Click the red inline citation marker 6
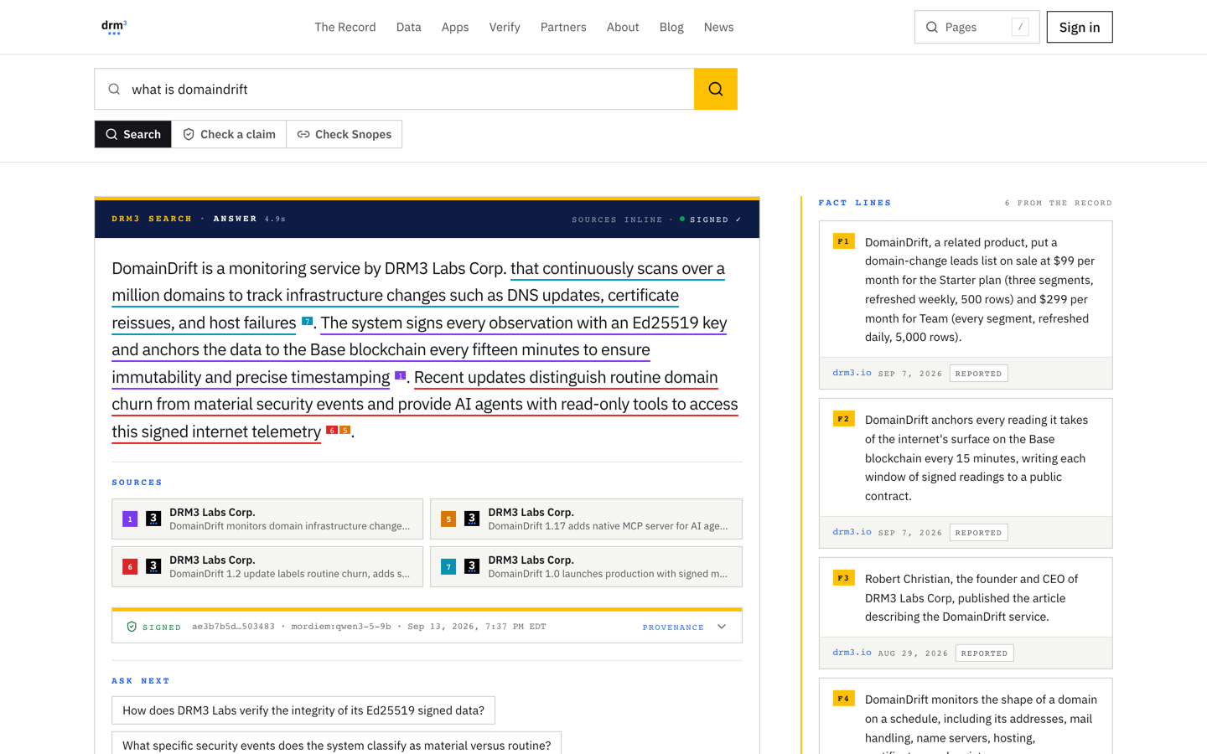This screenshot has height=754, width=1207. tap(331, 430)
